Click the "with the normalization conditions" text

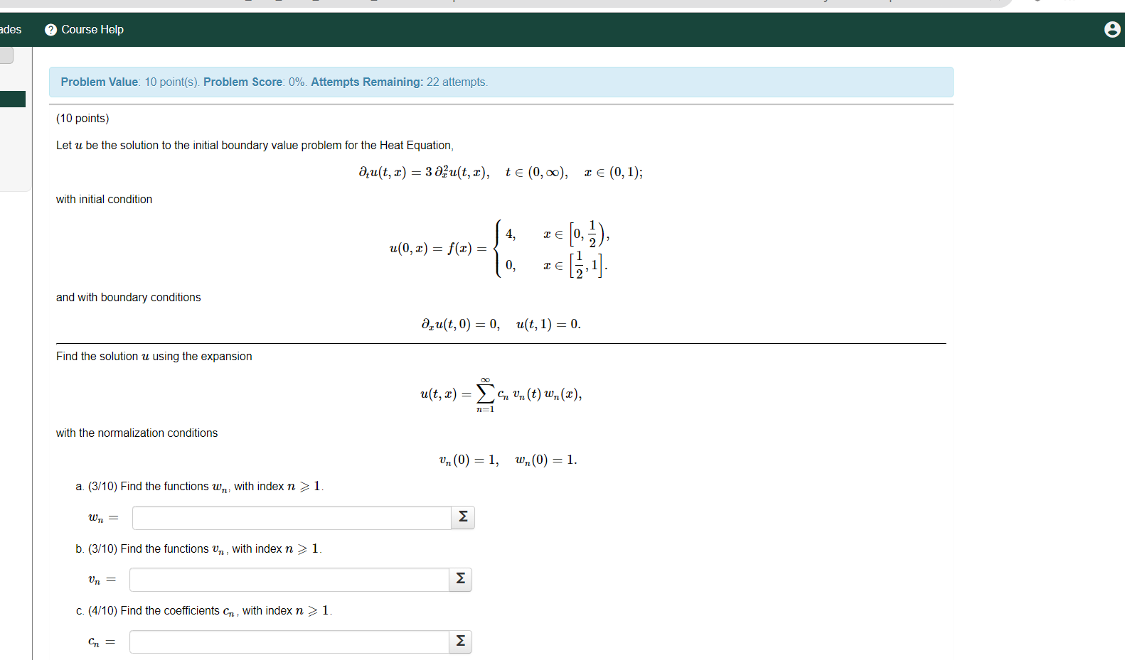pos(137,433)
